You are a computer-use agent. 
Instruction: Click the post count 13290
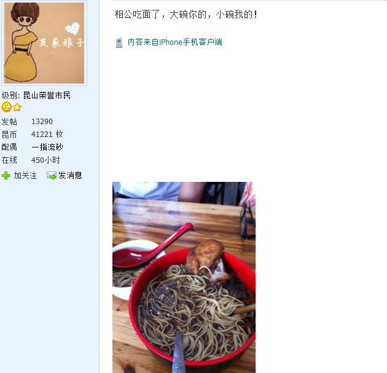coord(42,122)
